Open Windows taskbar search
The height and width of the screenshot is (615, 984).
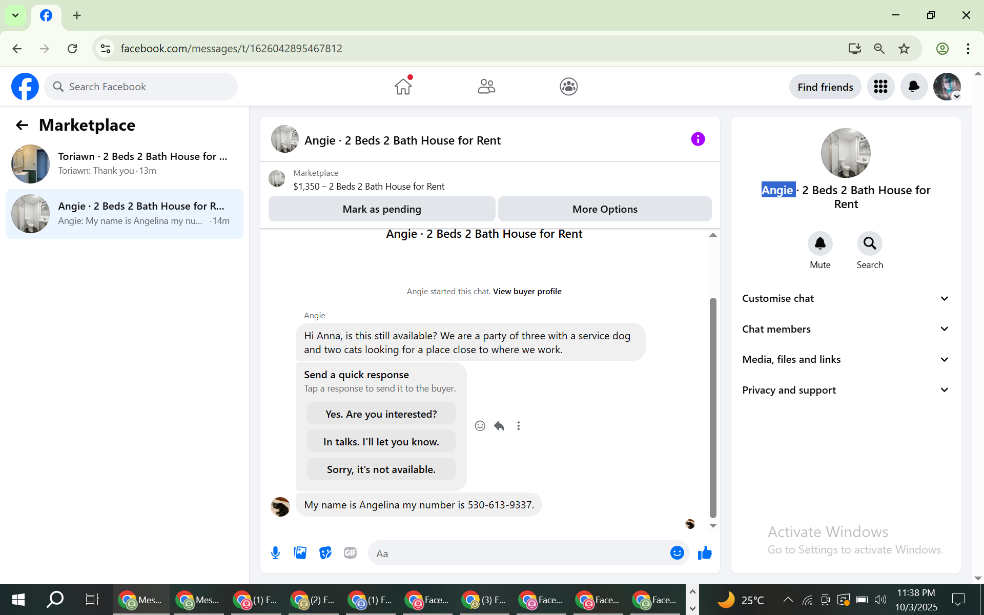(55, 600)
